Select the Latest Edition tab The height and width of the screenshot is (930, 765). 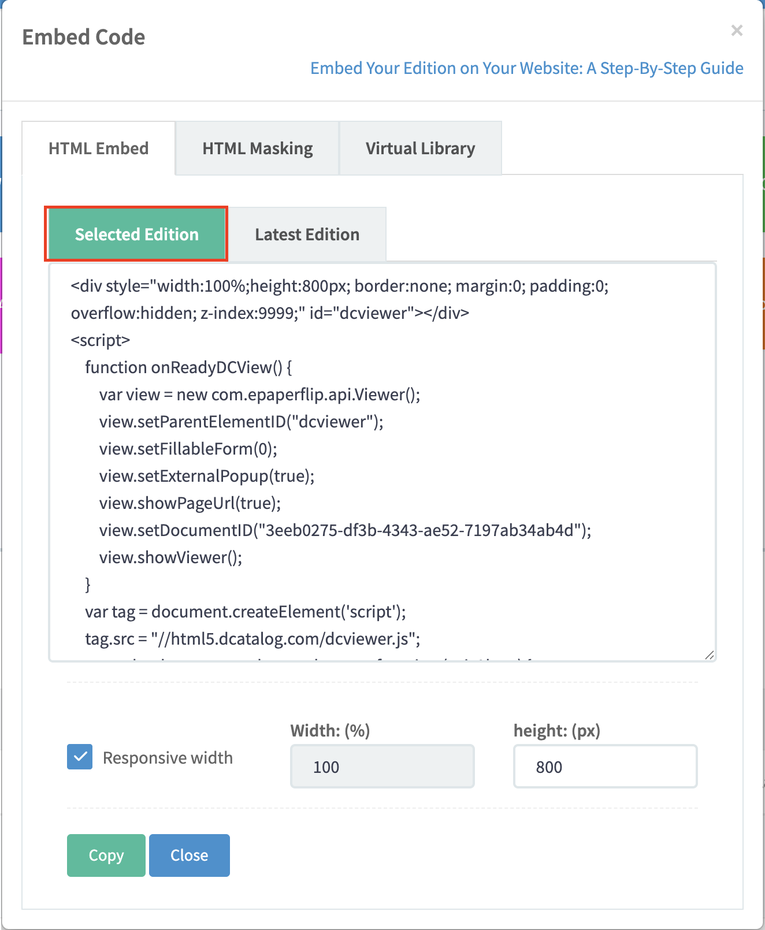coord(307,235)
